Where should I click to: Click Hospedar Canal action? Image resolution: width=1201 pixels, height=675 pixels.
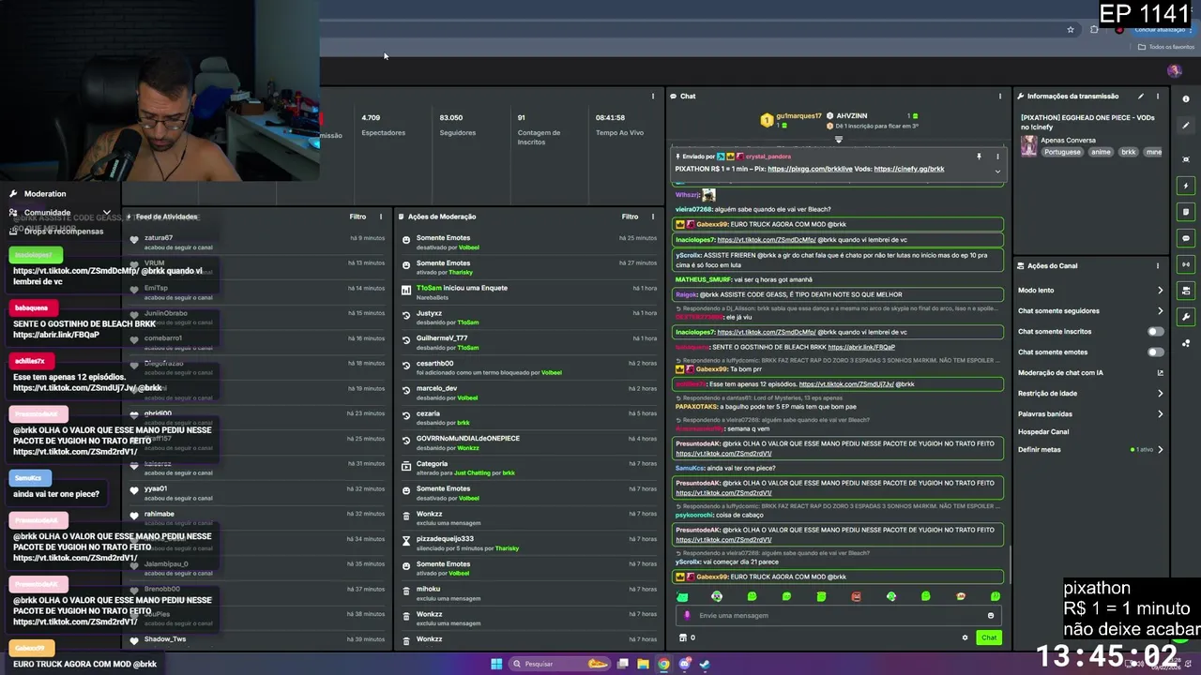coord(1043,431)
